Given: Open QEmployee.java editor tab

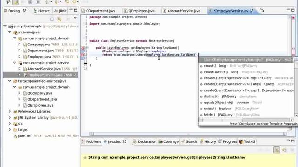Looking at the screenshot, I should [139, 11].
